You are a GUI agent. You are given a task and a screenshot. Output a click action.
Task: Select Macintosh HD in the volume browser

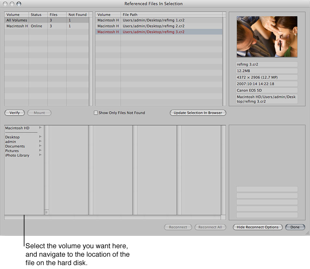coord(18,128)
